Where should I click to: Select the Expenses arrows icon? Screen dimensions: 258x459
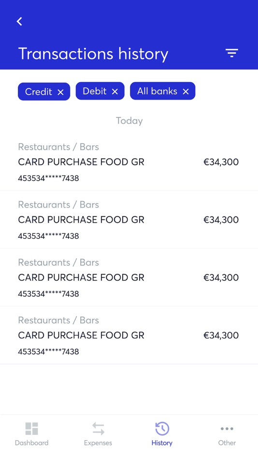click(x=98, y=429)
